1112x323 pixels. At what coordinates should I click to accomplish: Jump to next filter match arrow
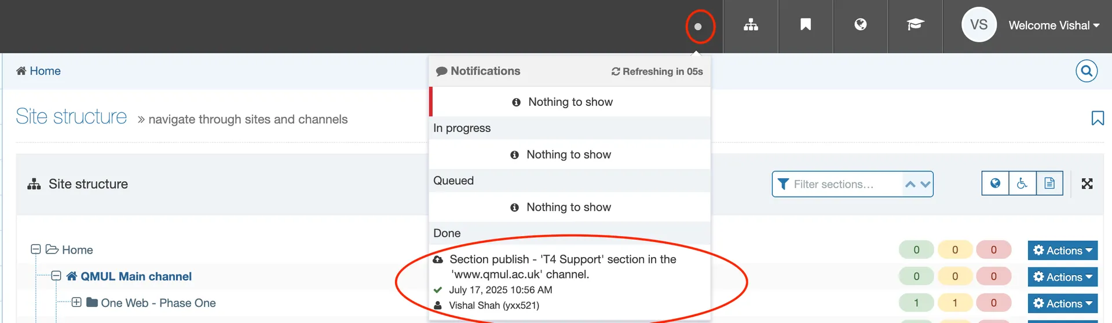[926, 184]
